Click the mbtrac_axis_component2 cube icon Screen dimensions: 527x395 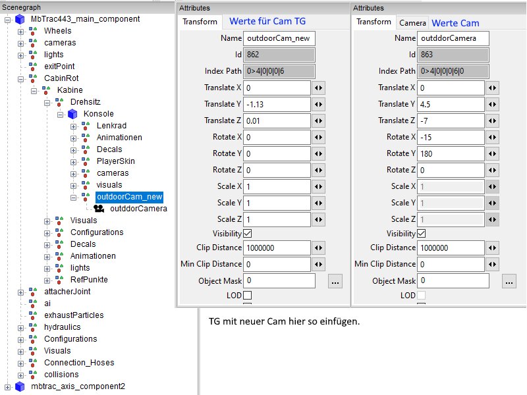coord(20,386)
